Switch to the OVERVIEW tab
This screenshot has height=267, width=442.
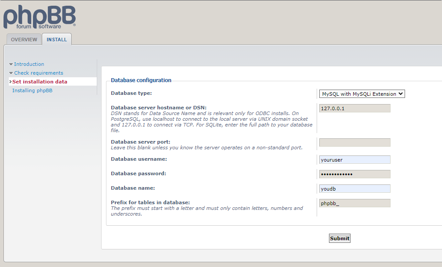pos(24,39)
